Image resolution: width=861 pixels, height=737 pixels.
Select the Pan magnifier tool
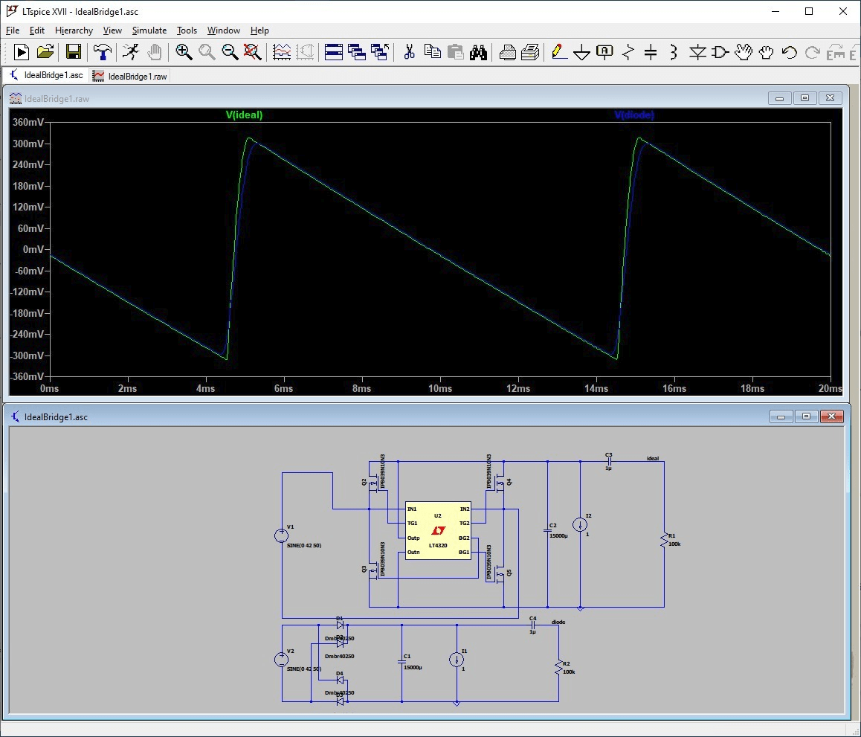[207, 52]
